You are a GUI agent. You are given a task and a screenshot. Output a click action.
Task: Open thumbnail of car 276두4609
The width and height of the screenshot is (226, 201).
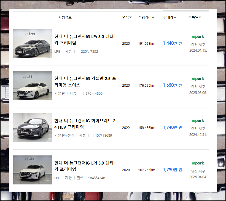click(33, 85)
